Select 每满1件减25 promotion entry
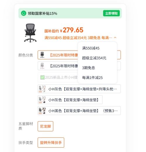The width and height of the screenshot is (146, 152). click(92, 77)
